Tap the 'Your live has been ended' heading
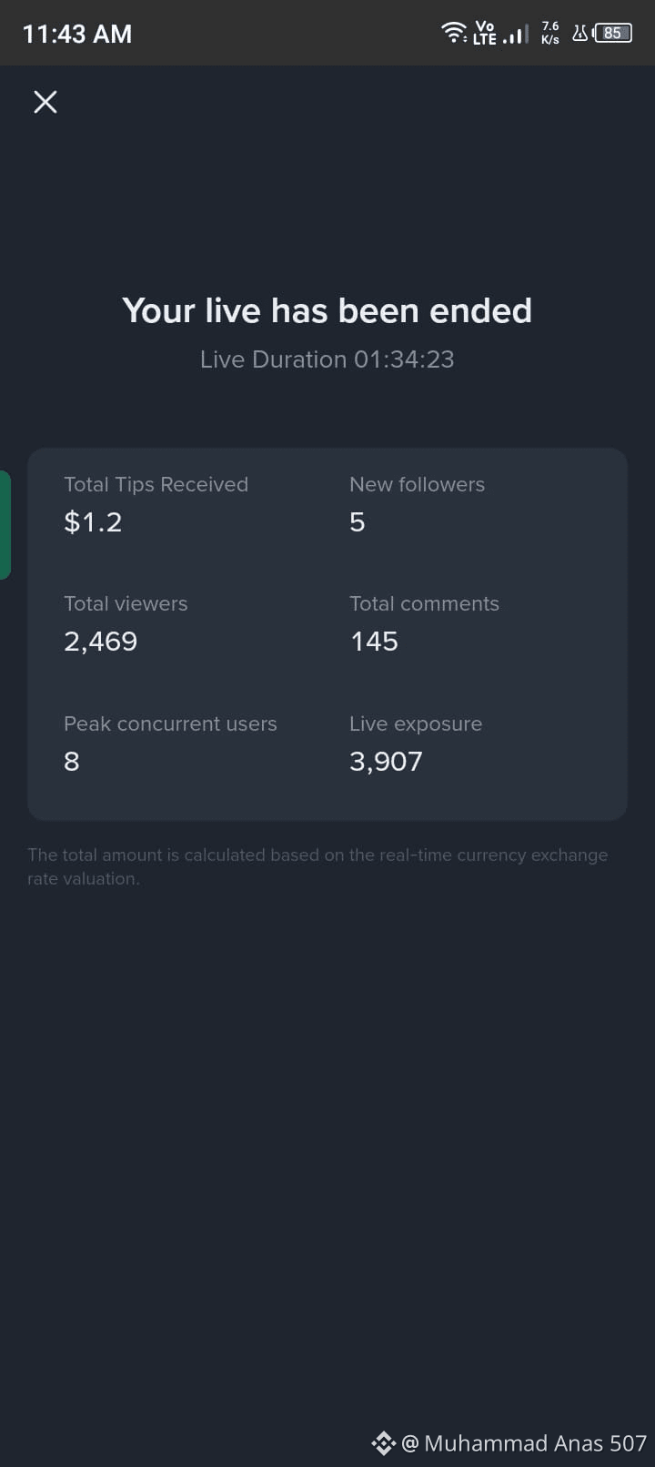 coord(327,310)
